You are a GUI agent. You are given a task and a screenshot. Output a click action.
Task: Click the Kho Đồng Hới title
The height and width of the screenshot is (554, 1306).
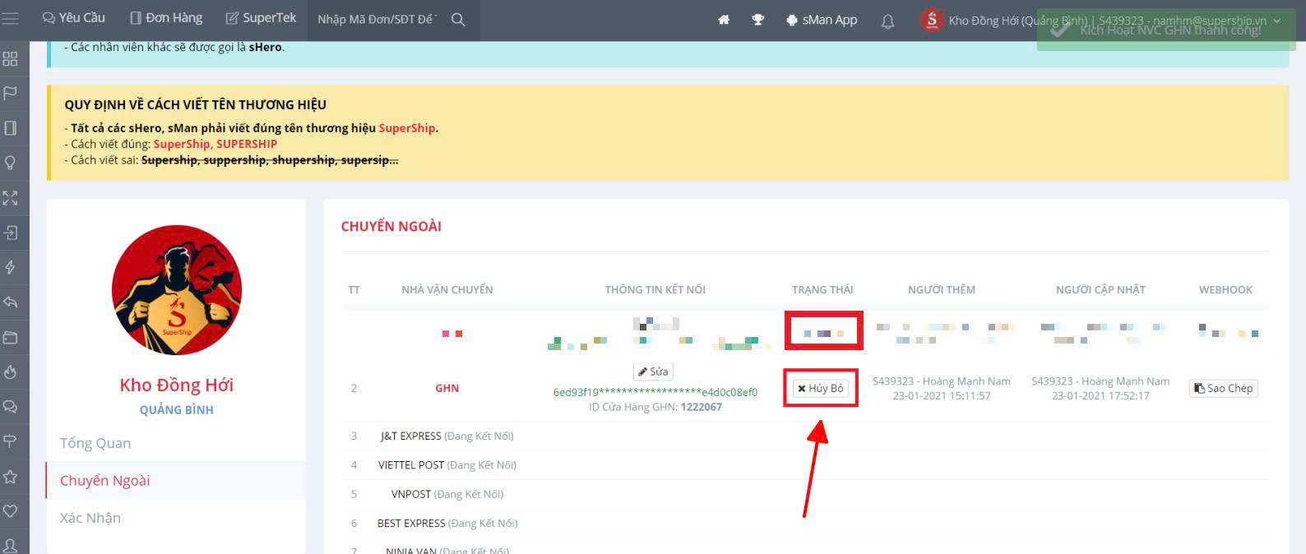pos(177,385)
